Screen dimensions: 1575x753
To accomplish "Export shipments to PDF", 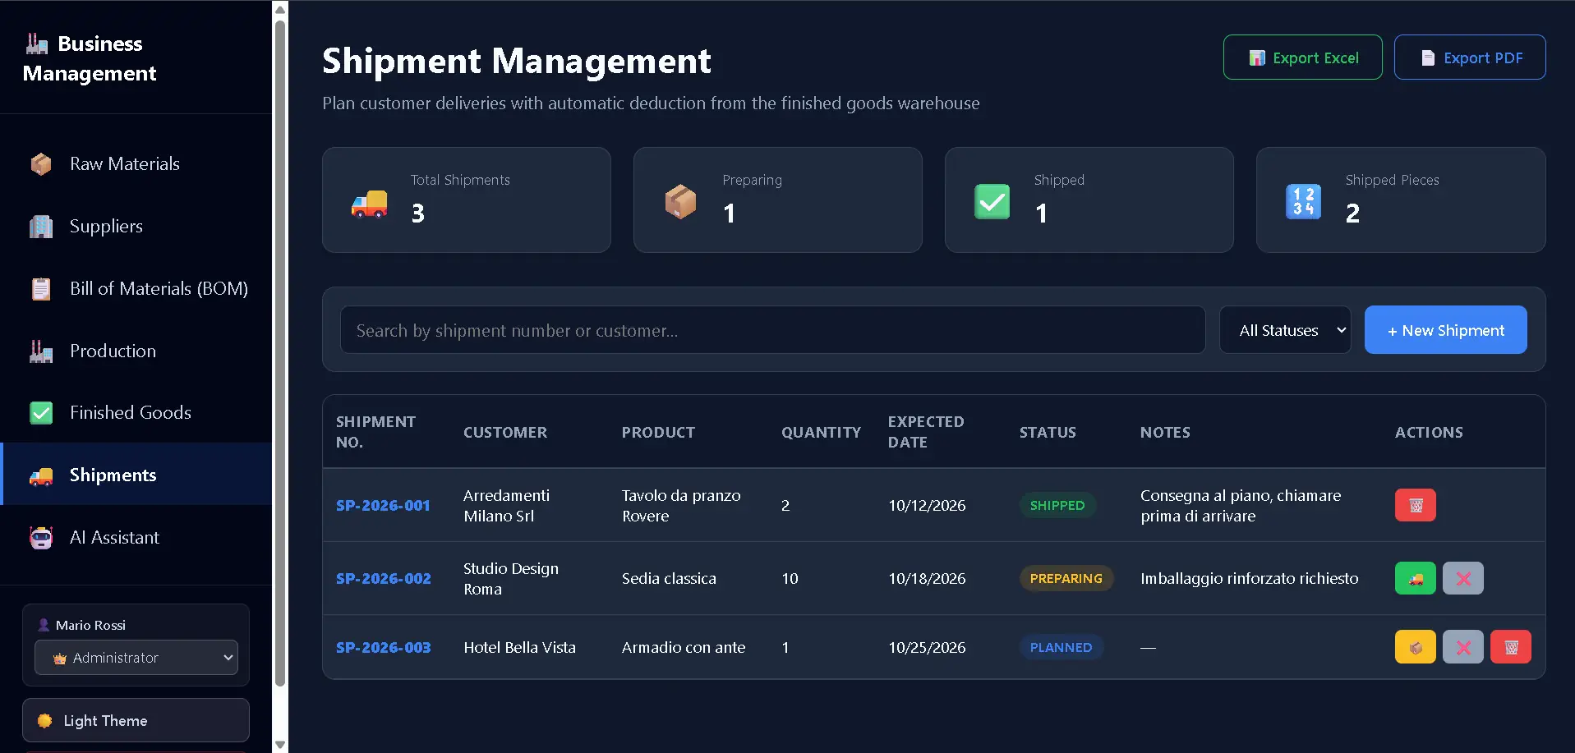I will (x=1470, y=57).
